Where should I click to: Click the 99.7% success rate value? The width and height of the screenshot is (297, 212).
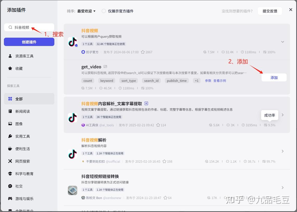[271, 161]
